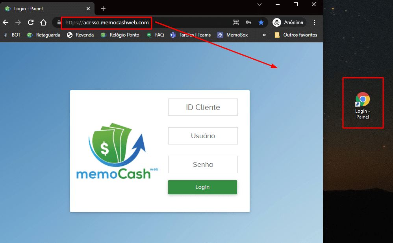
Task: Open the tab search dropdown arrow
Action: click(260, 4)
